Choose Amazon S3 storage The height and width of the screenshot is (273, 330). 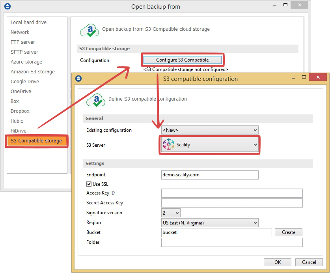[33, 72]
